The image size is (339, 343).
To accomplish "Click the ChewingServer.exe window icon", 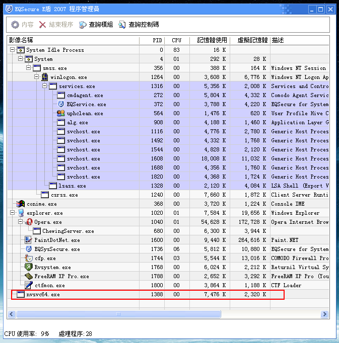I will [37, 231].
